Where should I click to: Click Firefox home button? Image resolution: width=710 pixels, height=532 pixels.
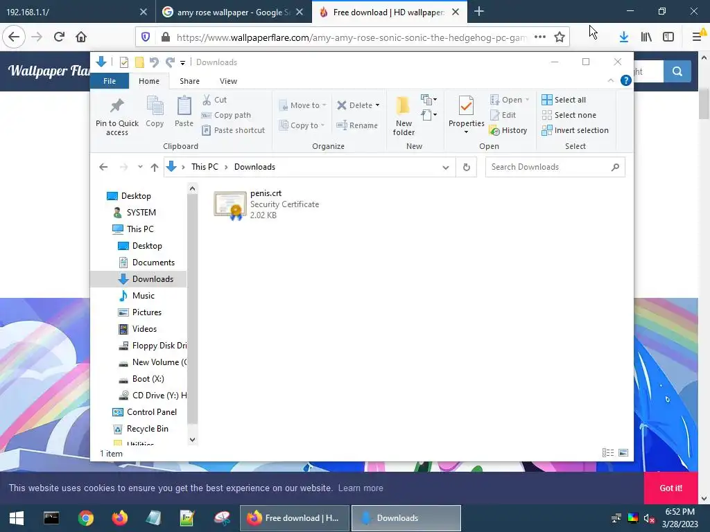point(81,37)
